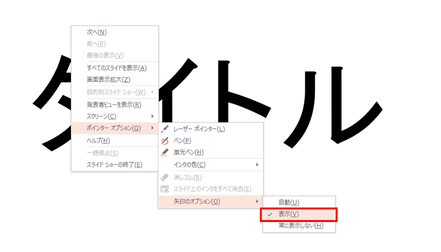The image size is (441, 252).
Task: Click レーザー ポインター(L) text label
Action: click(x=199, y=129)
